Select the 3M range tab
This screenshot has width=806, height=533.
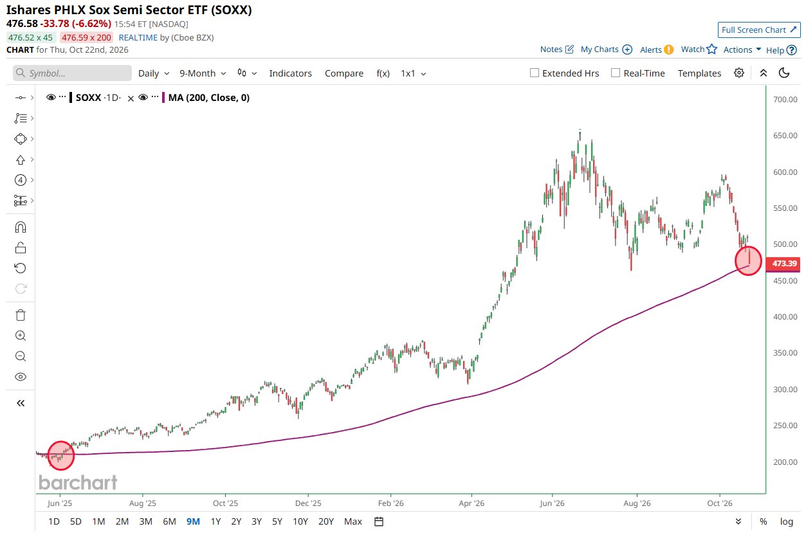coord(146,521)
